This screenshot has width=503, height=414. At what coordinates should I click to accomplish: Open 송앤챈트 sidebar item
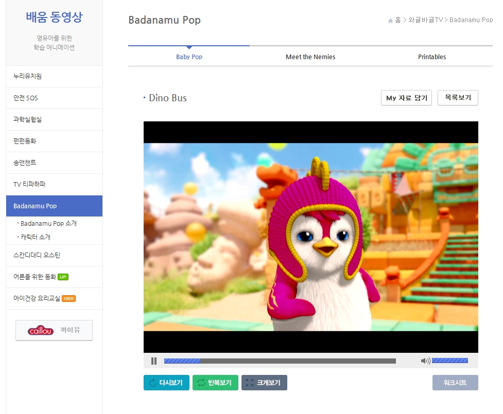pyautogui.click(x=54, y=163)
